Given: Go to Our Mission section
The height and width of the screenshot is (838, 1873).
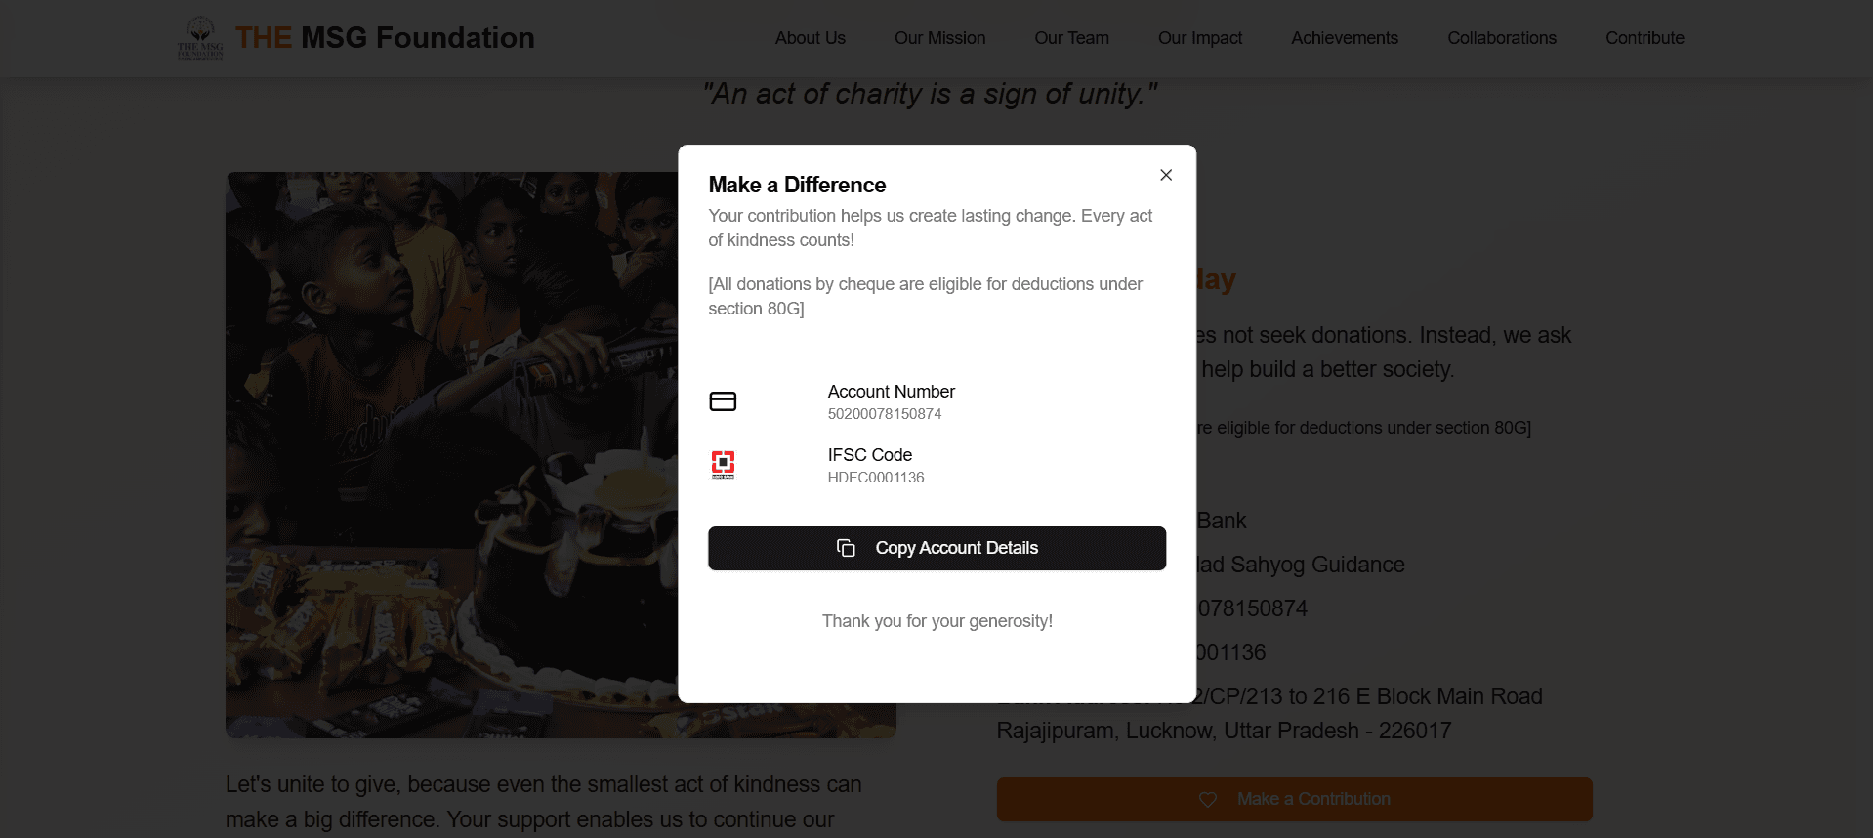Looking at the screenshot, I should (939, 38).
